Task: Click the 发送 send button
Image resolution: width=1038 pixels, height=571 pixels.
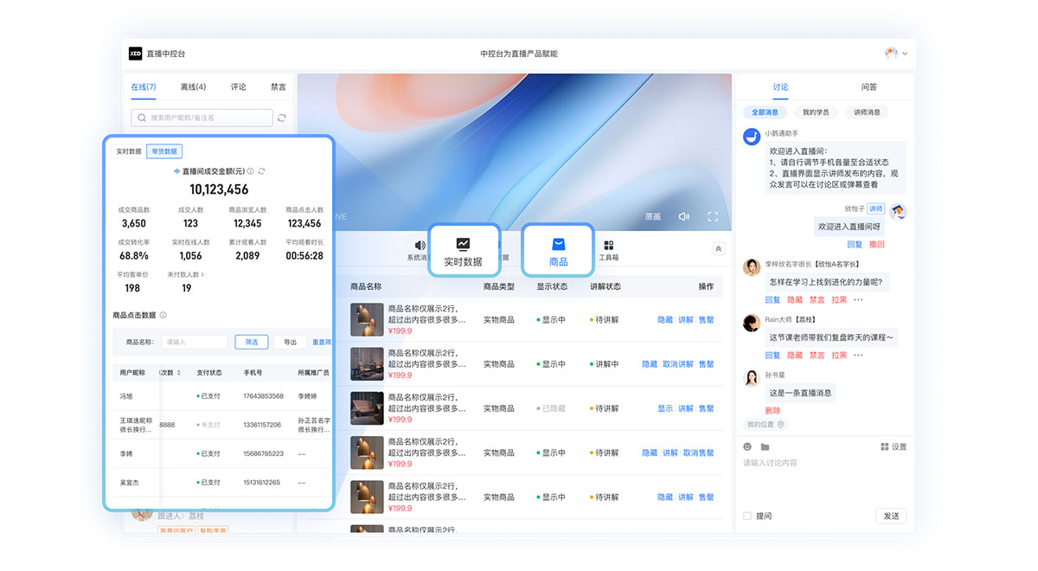Action: (x=890, y=516)
